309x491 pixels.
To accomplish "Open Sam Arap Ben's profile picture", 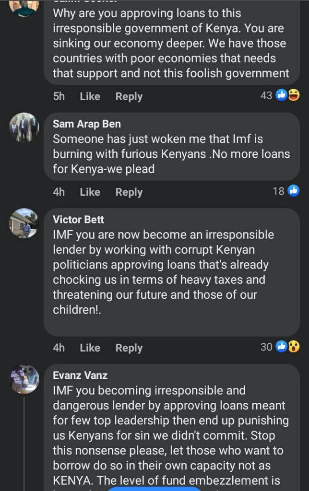I will tap(24, 127).
